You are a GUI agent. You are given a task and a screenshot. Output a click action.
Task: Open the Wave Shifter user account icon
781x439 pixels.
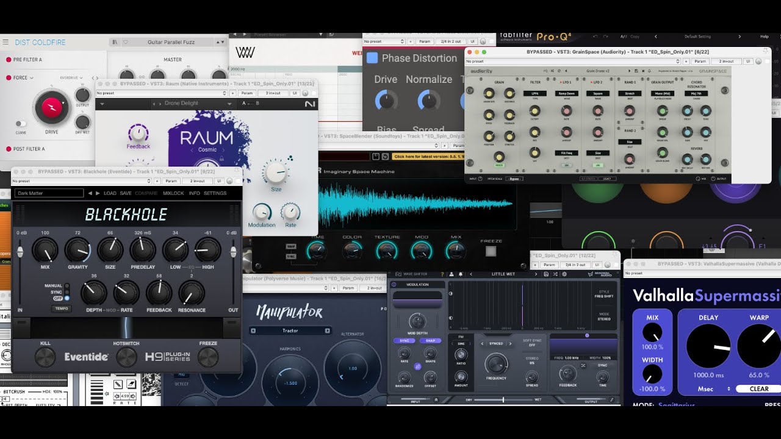click(x=452, y=274)
